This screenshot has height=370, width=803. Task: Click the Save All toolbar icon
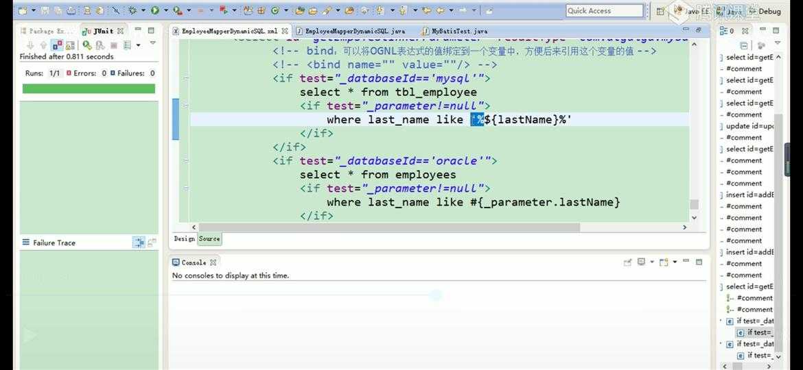click(x=58, y=10)
